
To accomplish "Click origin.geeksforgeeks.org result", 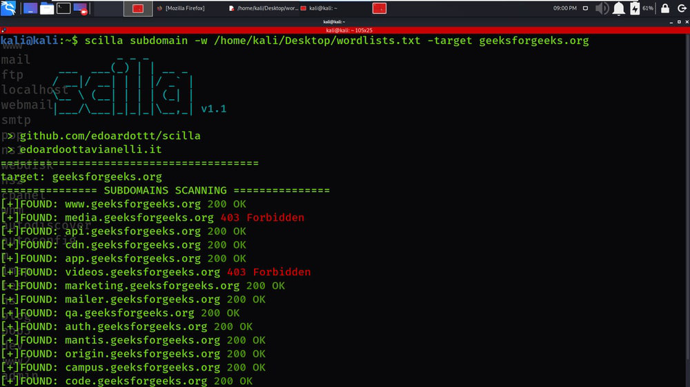I will (142, 354).
